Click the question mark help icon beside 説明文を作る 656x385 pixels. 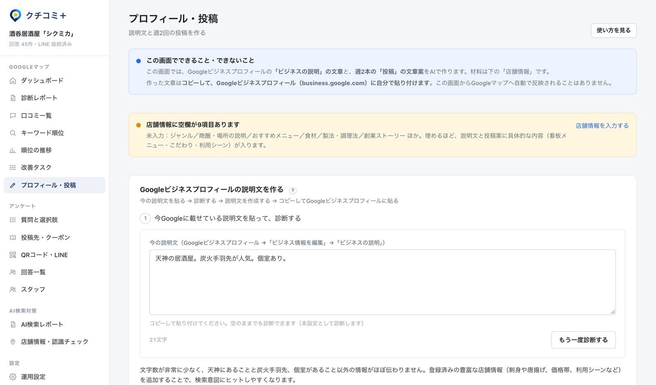click(293, 190)
